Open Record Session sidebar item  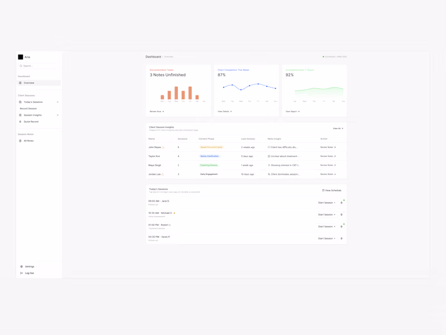pyautogui.click(x=28, y=108)
